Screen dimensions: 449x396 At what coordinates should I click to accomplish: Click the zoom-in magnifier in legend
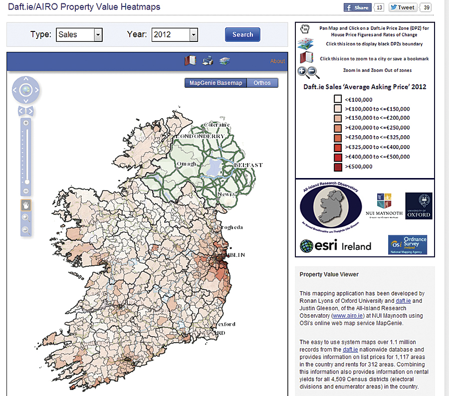coord(303,72)
